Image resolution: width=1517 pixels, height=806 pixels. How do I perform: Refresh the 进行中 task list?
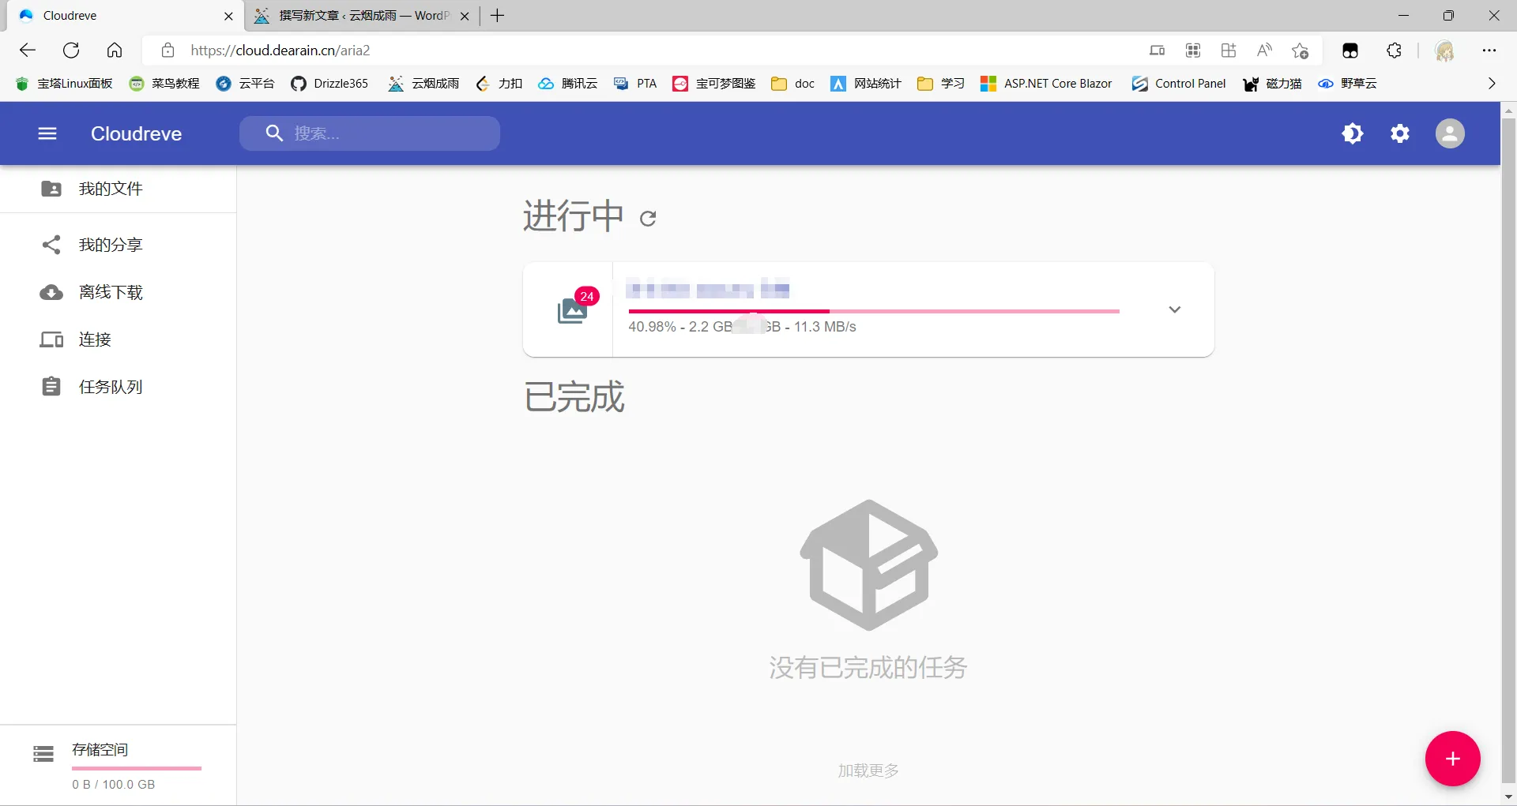tap(648, 219)
